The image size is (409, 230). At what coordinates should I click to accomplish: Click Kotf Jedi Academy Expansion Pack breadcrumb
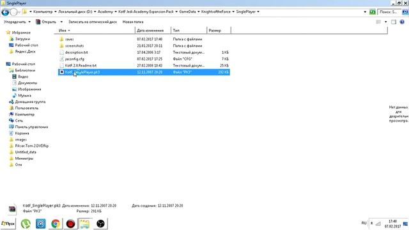coord(146,11)
